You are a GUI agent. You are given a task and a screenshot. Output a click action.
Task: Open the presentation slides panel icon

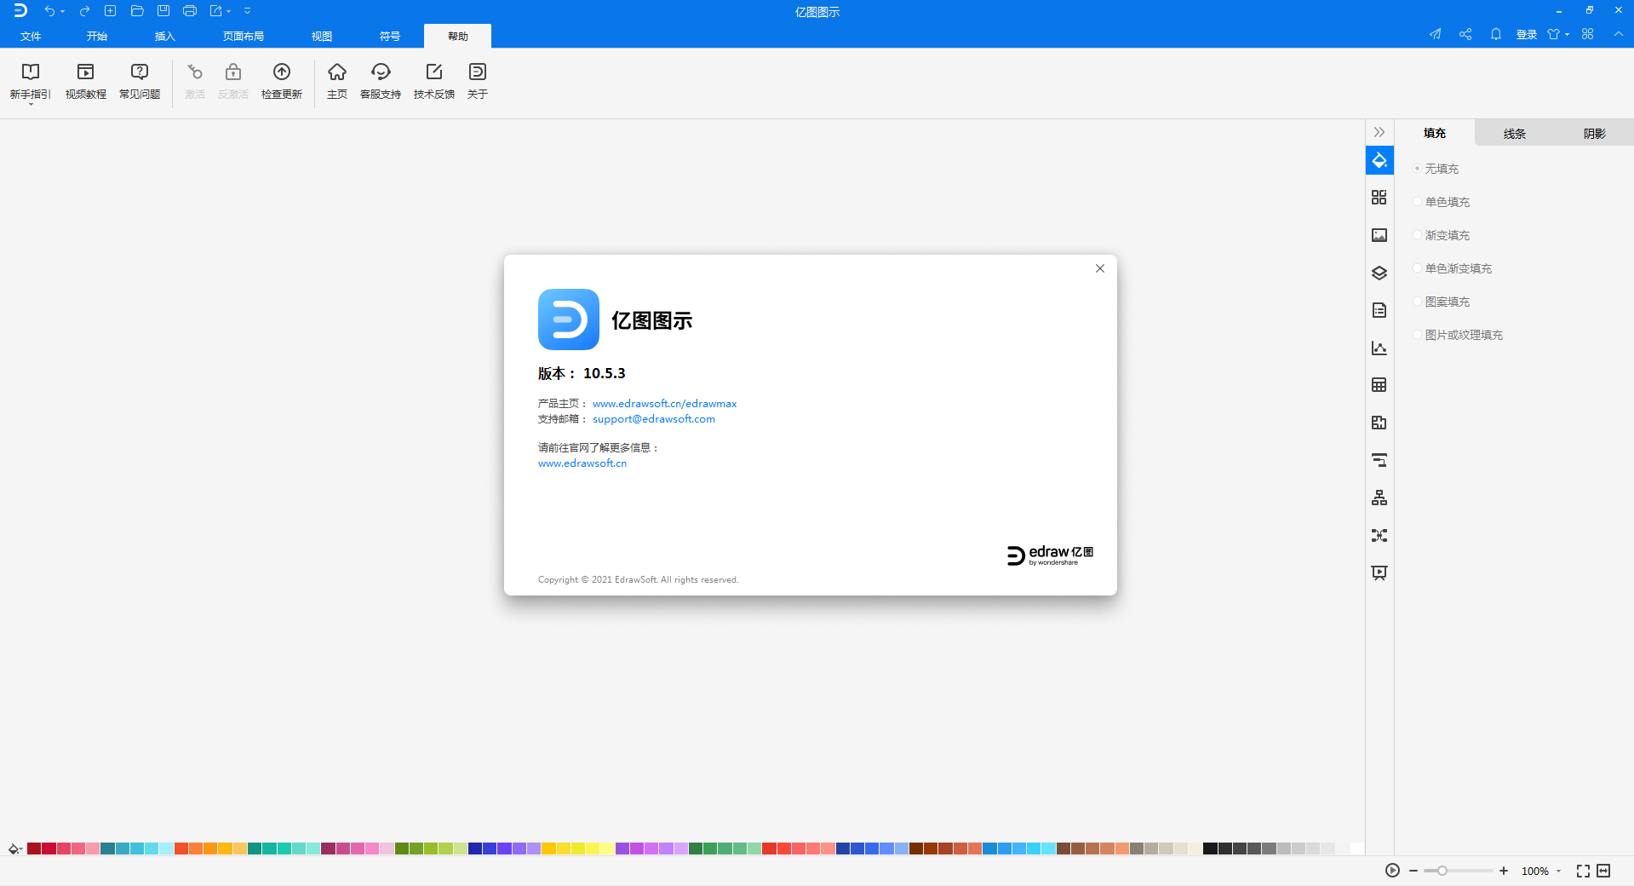[1379, 572]
